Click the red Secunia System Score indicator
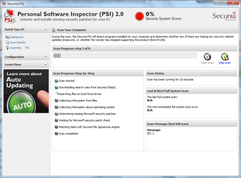This screenshot has height=178, width=241. [139, 16]
